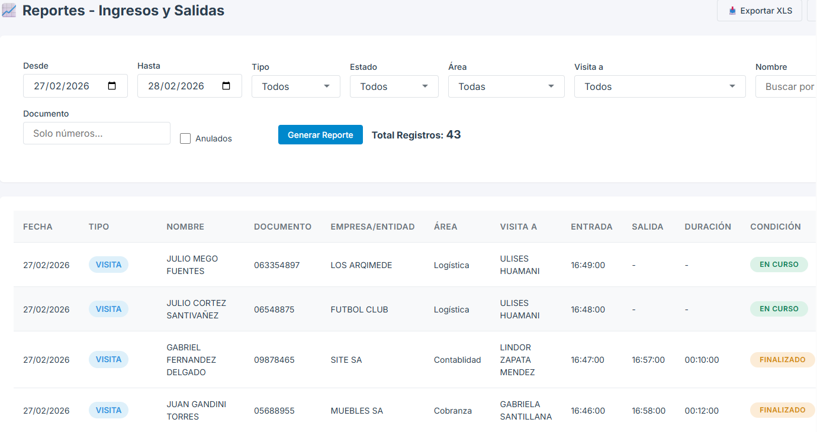Expand the Estado filter dropdown
This screenshot has height=432, width=817.
tap(394, 86)
